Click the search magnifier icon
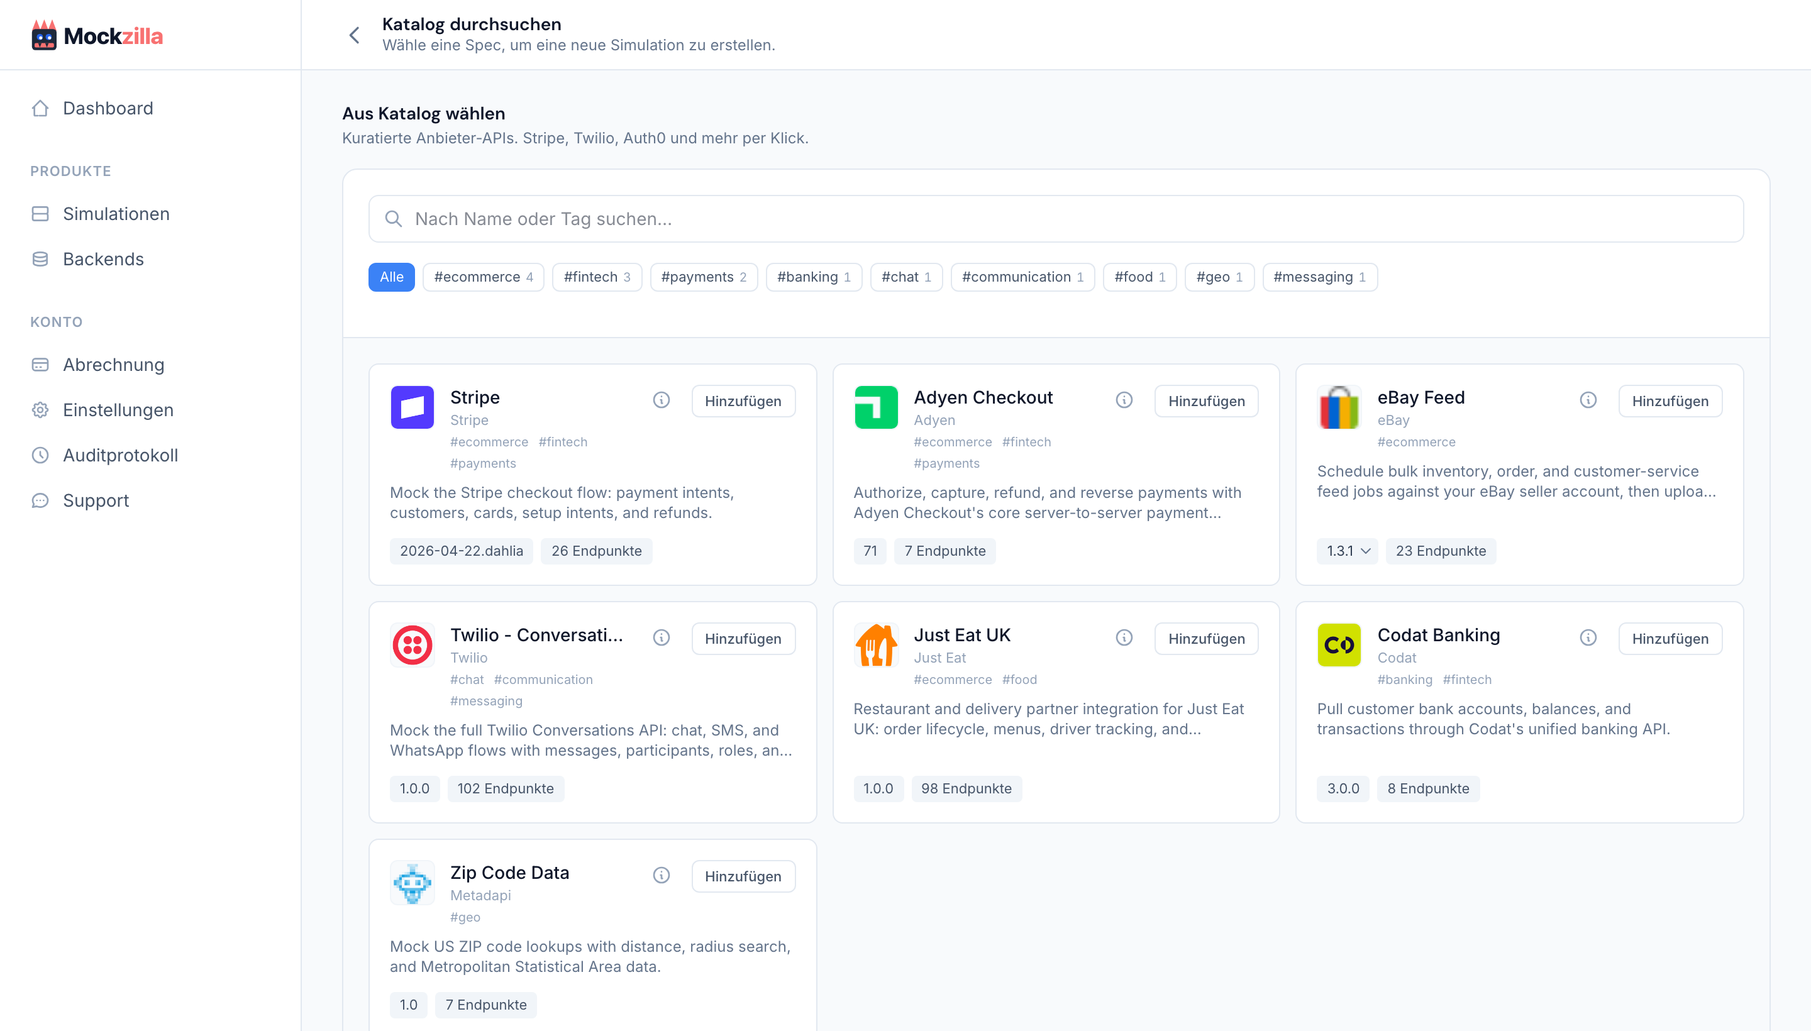This screenshot has height=1031, width=1811. pos(394,219)
